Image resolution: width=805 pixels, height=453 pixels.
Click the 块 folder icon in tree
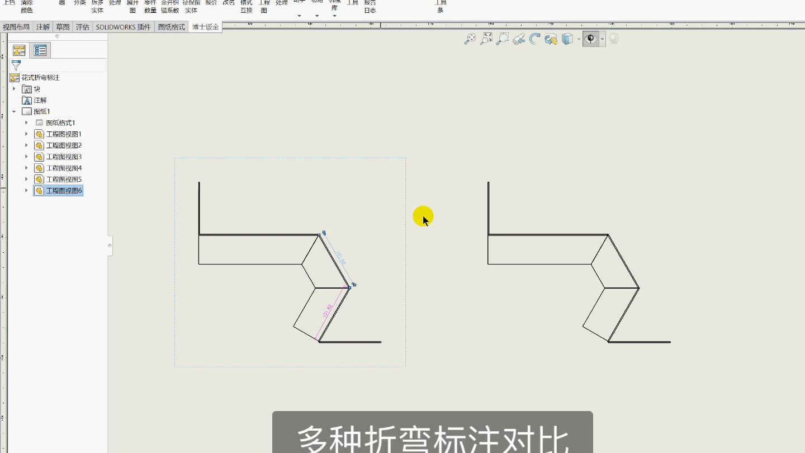coord(27,89)
